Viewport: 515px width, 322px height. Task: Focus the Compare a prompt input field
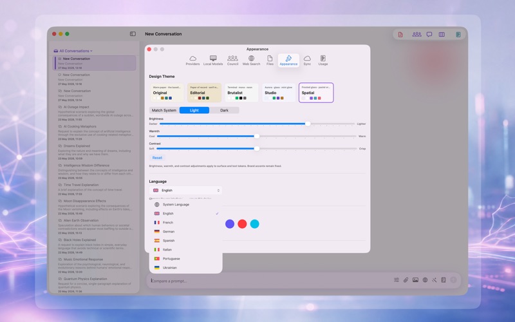click(x=269, y=281)
